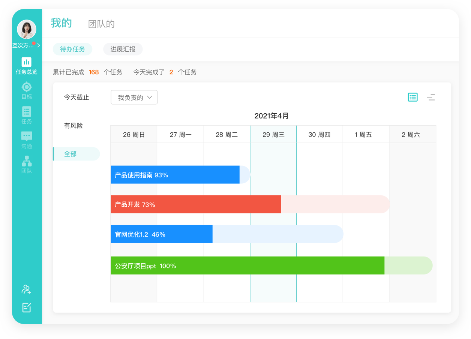This screenshot has width=471, height=339.
Task: Filter by 今天截止
Action: tap(76, 97)
